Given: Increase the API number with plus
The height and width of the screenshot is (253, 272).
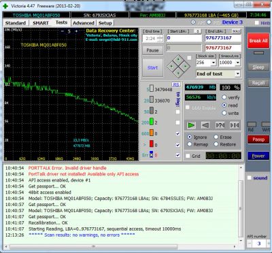Looking at the screenshot, I should point(268,243).
